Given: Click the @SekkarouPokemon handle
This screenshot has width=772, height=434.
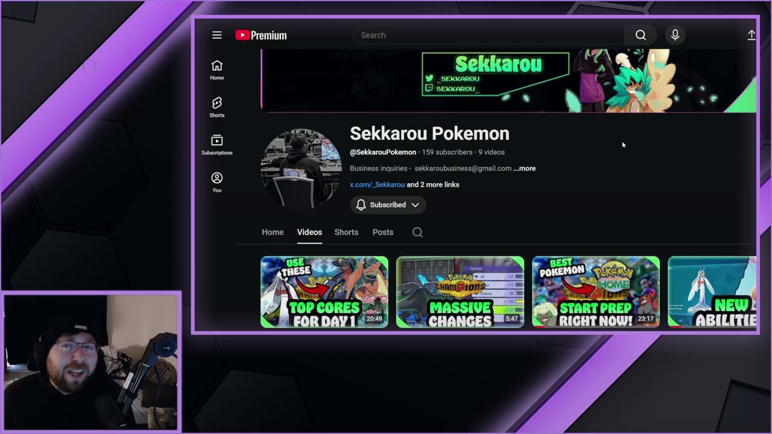Looking at the screenshot, I should [383, 152].
